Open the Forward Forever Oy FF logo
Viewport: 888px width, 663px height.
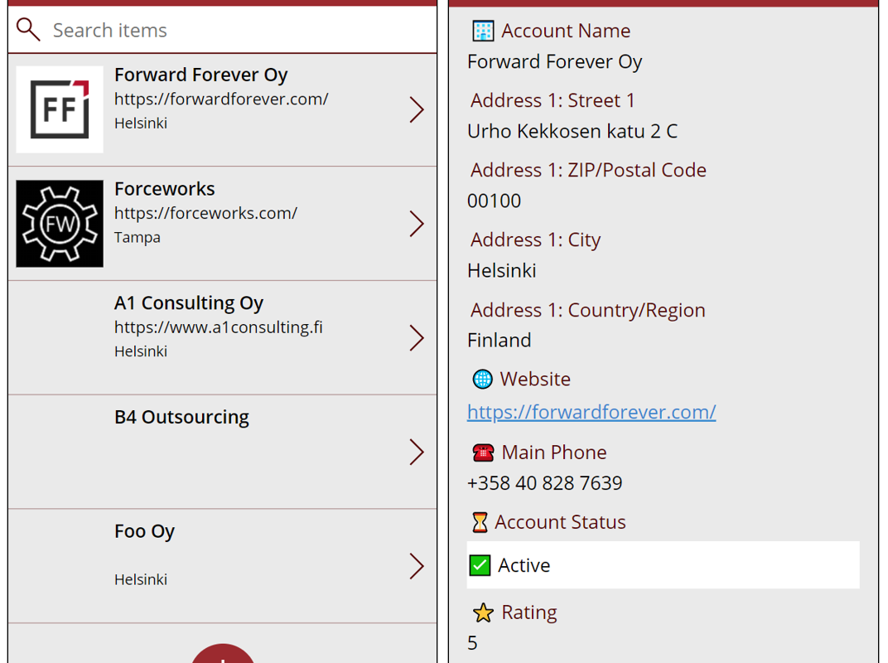click(x=60, y=109)
